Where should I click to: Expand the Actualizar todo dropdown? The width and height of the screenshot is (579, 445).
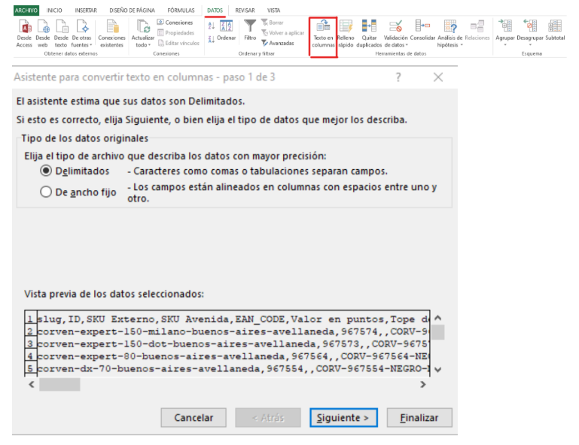point(142,45)
